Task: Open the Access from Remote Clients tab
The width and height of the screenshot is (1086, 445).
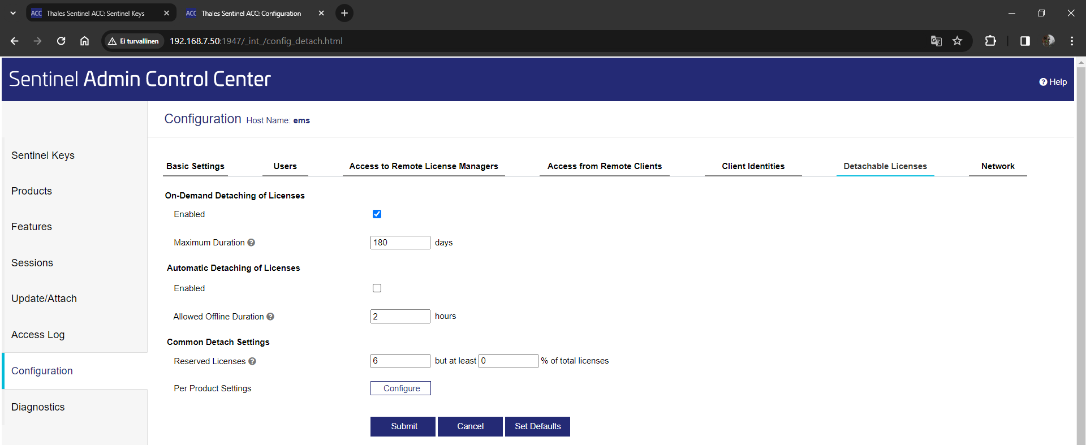Action: coord(604,166)
